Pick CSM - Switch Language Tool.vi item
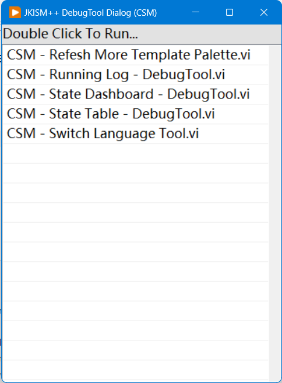 click(x=136, y=133)
